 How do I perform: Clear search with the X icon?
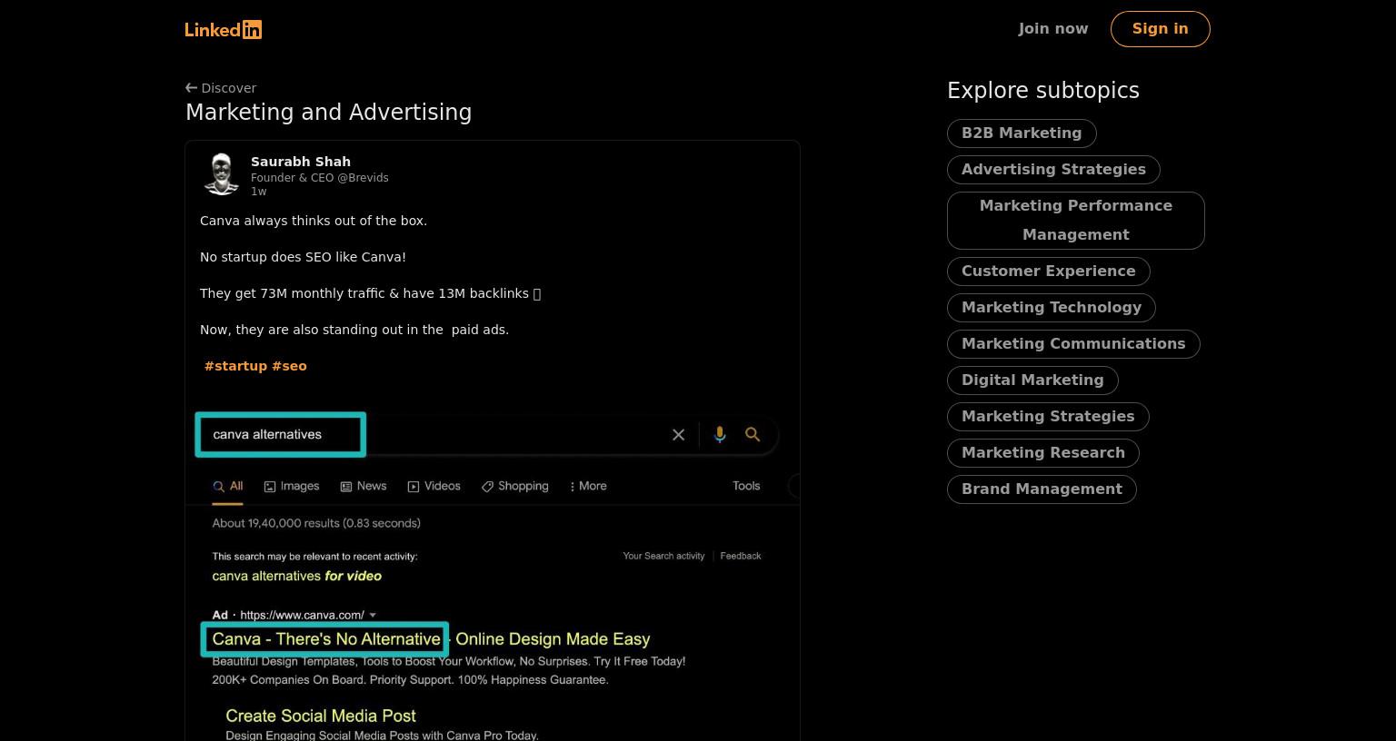click(678, 435)
